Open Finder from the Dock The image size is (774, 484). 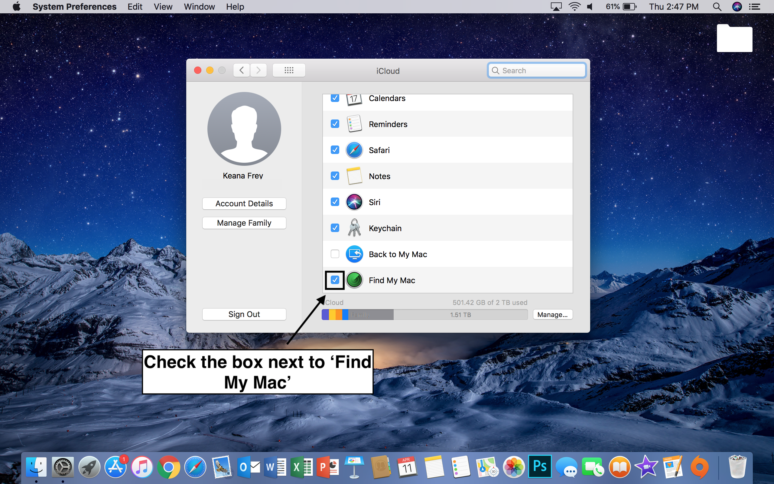click(x=36, y=467)
